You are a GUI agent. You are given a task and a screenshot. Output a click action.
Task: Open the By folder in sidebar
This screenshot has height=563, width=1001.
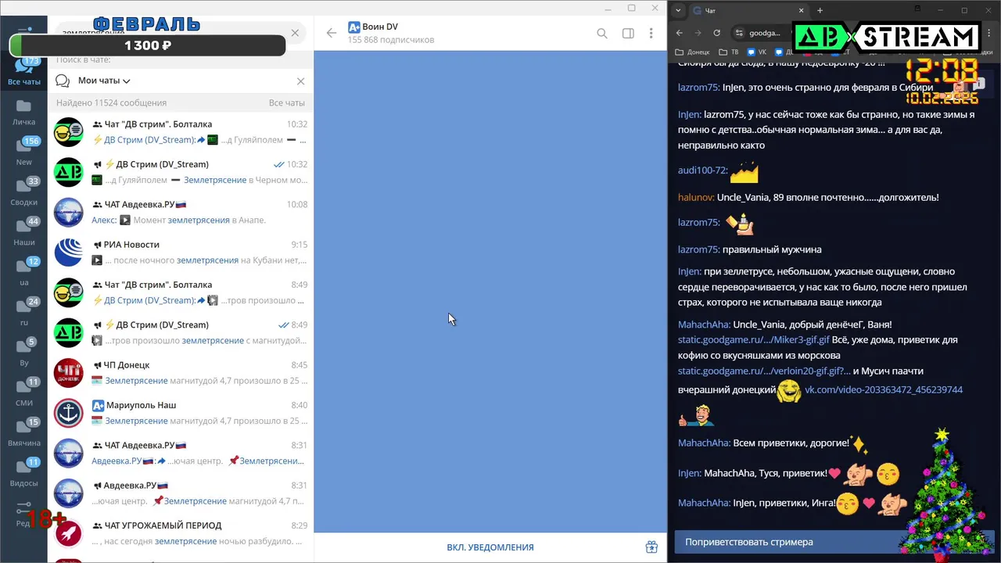click(x=23, y=352)
